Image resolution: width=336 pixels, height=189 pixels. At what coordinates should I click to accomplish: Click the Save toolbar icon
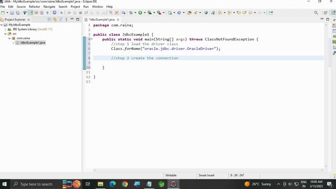(x=12, y=13)
